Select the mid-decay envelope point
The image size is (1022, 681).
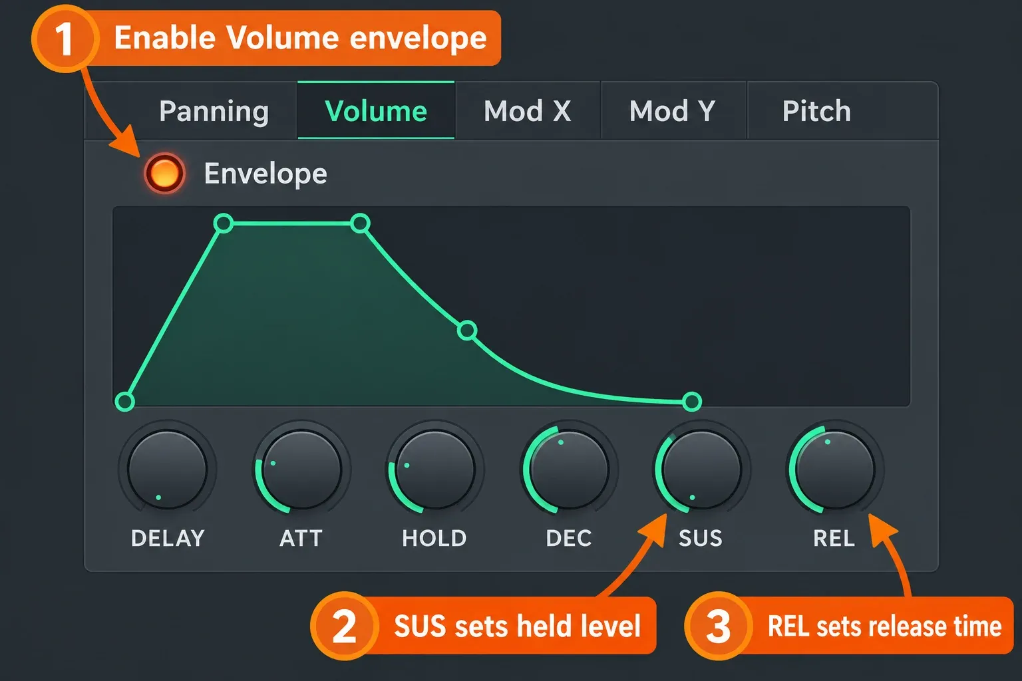pos(467,330)
